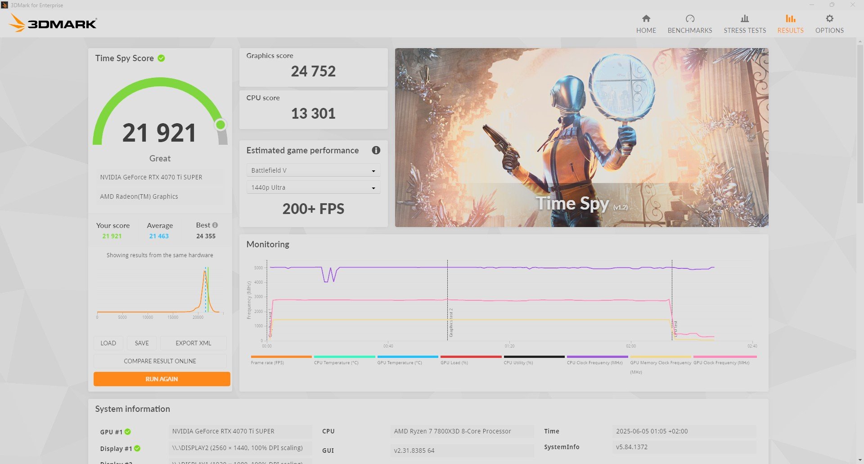864x464 pixels.
Task: Click the orange RUN AGAIN button
Action: [162, 379]
